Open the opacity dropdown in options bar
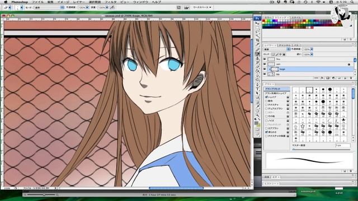 87,7
